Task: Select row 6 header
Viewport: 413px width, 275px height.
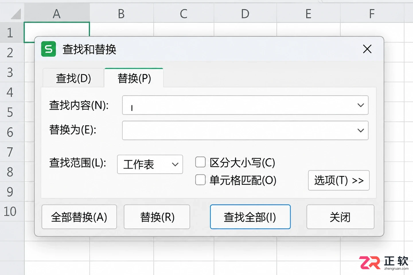Action: 11,132
